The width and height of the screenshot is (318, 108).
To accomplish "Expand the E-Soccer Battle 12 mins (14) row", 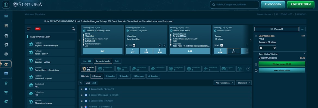I will [x=165, y=89].
